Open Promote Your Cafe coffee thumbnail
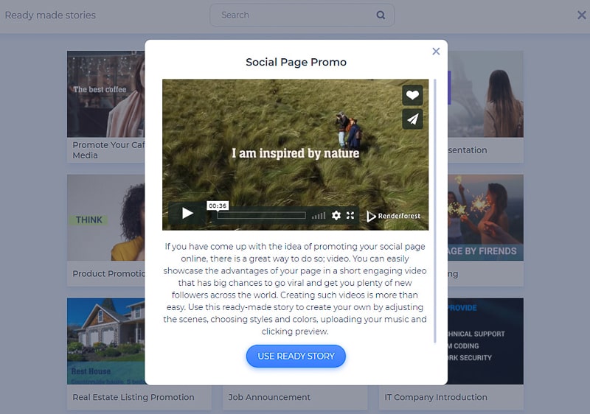590x414 pixels. click(x=105, y=94)
